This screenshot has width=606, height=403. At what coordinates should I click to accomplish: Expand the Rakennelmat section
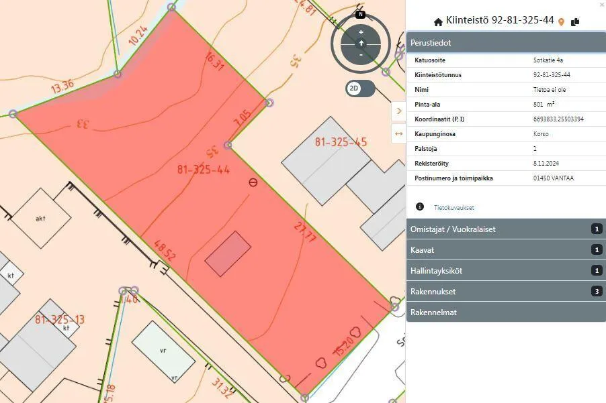[506, 312]
